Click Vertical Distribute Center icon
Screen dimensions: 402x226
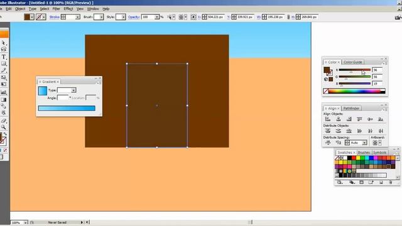click(338, 131)
